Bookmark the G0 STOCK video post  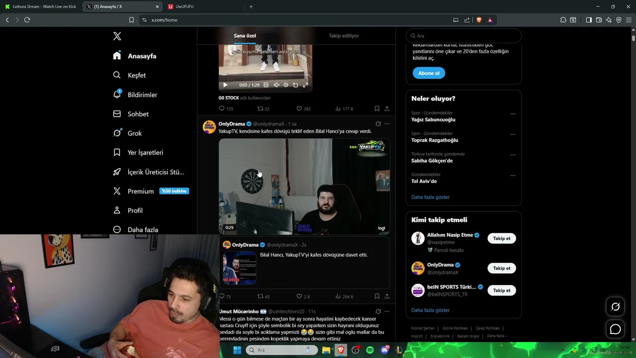click(x=377, y=108)
